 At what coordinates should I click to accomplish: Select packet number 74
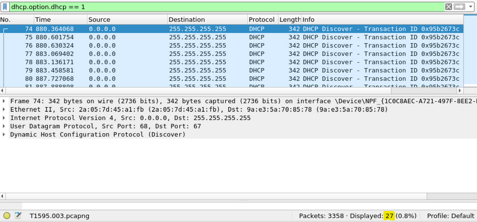[232, 29]
